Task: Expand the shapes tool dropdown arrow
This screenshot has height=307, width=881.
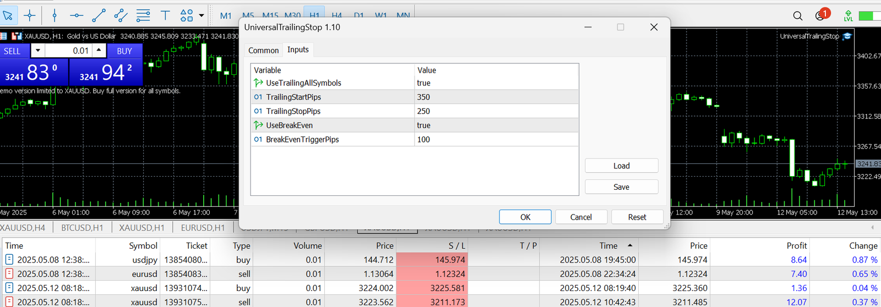Action: (202, 15)
